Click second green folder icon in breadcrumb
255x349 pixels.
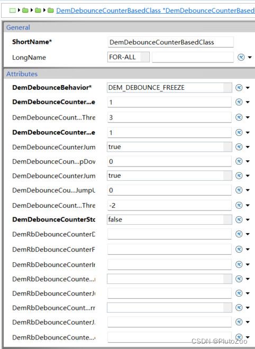pyautogui.click(x=38, y=10)
